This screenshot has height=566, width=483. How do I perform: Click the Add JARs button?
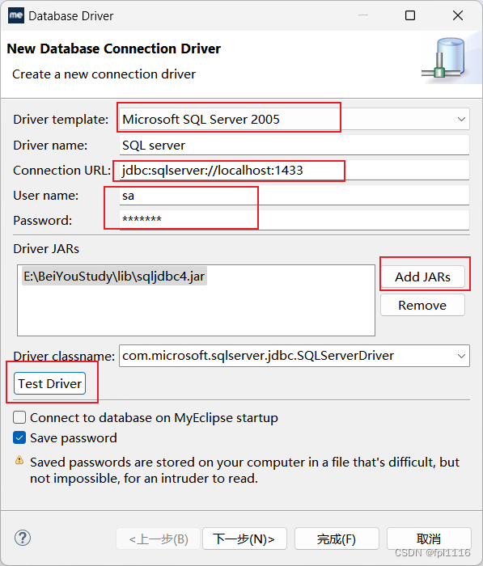tap(422, 277)
